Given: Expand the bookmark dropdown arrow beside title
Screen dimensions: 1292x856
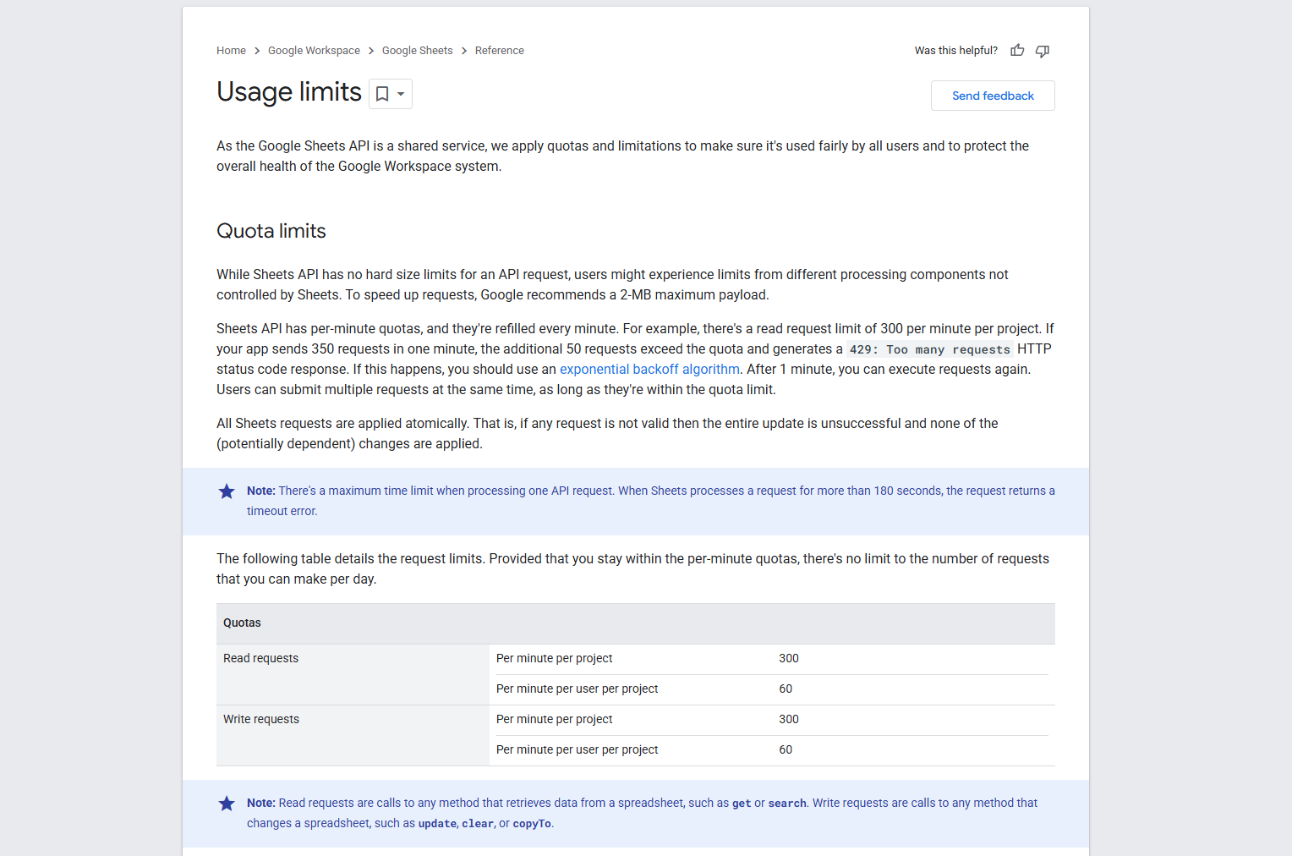Looking at the screenshot, I should point(401,94).
